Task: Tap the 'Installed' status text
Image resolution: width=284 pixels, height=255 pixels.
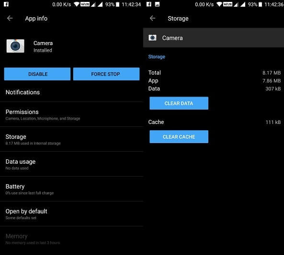Action: coord(43,50)
